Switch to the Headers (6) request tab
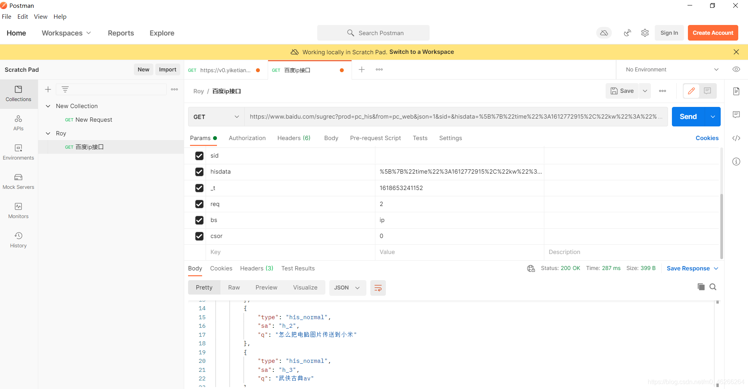 click(x=294, y=138)
